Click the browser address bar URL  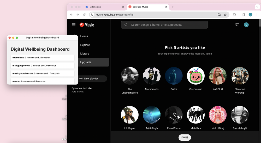(x=114, y=15)
